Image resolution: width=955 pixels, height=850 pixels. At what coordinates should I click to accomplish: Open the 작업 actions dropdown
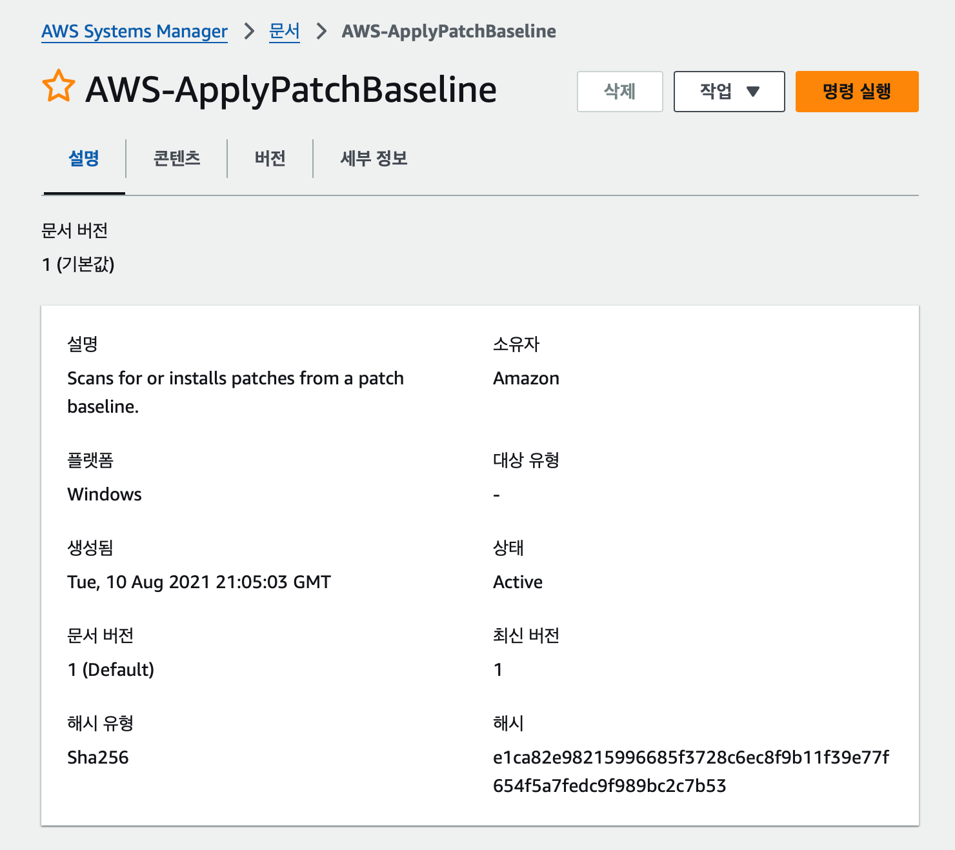point(729,92)
